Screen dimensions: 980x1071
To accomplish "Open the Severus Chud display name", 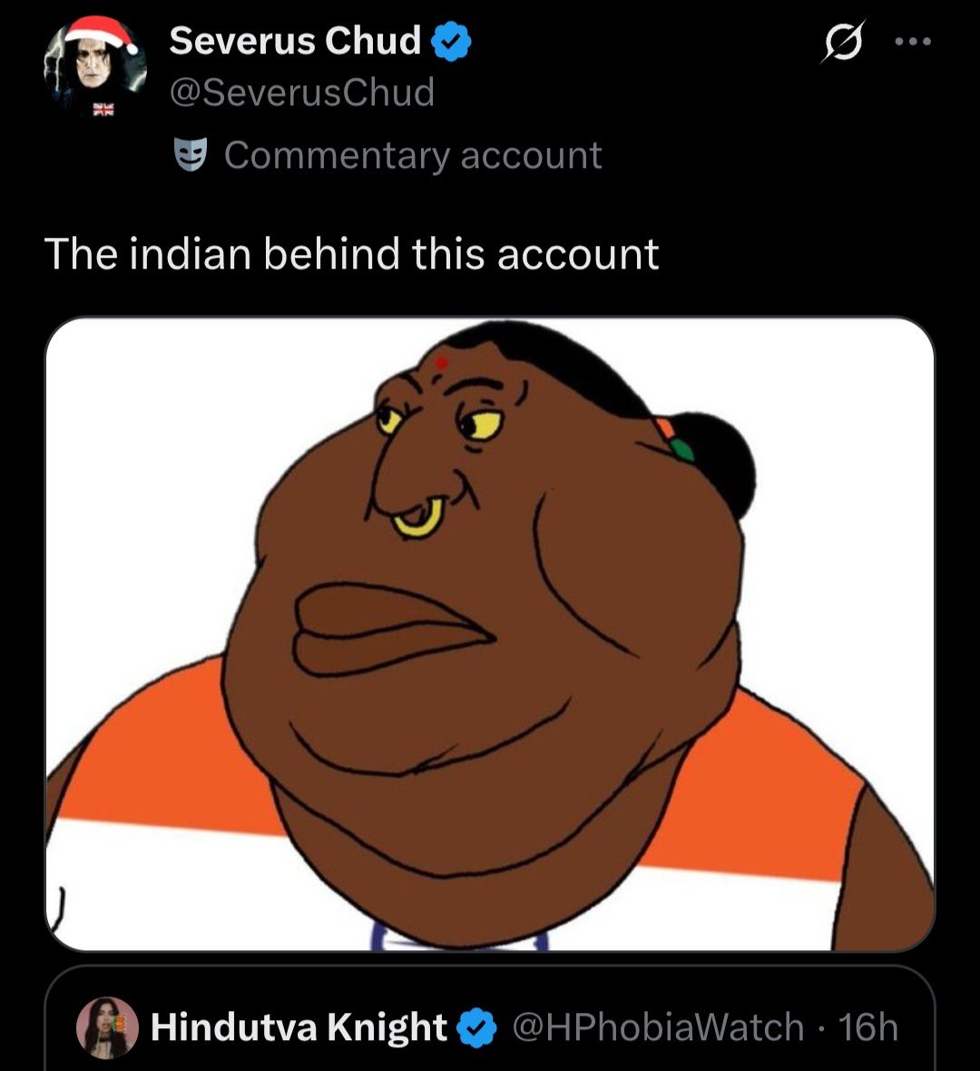I will (295, 41).
